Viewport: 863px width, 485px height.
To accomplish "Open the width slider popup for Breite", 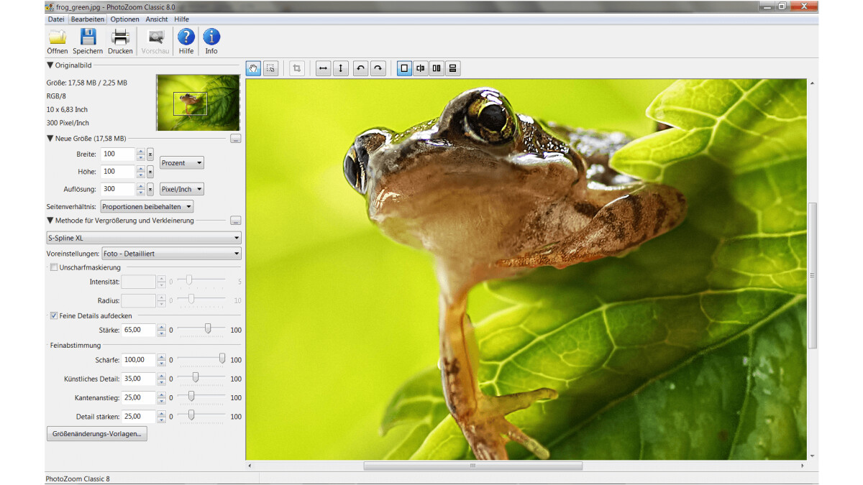I will tap(150, 154).
